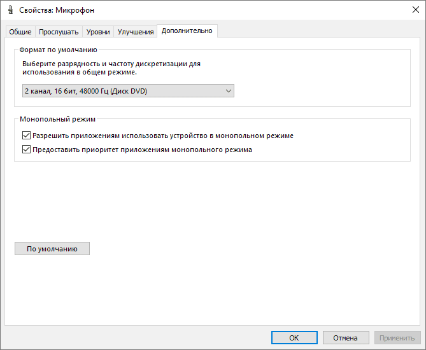Image resolution: width=426 pixels, height=350 pixels.
Task: Click the dropdown arrow of format selector
Action: [x=229, y=91]
